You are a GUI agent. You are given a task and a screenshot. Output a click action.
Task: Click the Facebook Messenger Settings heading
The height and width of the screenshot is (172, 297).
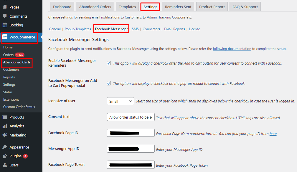[78, 40]
